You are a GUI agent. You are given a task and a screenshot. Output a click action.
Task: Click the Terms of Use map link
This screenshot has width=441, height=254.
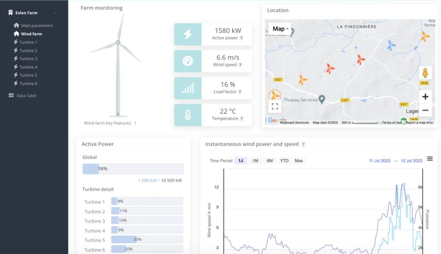[x=391, y=122]
